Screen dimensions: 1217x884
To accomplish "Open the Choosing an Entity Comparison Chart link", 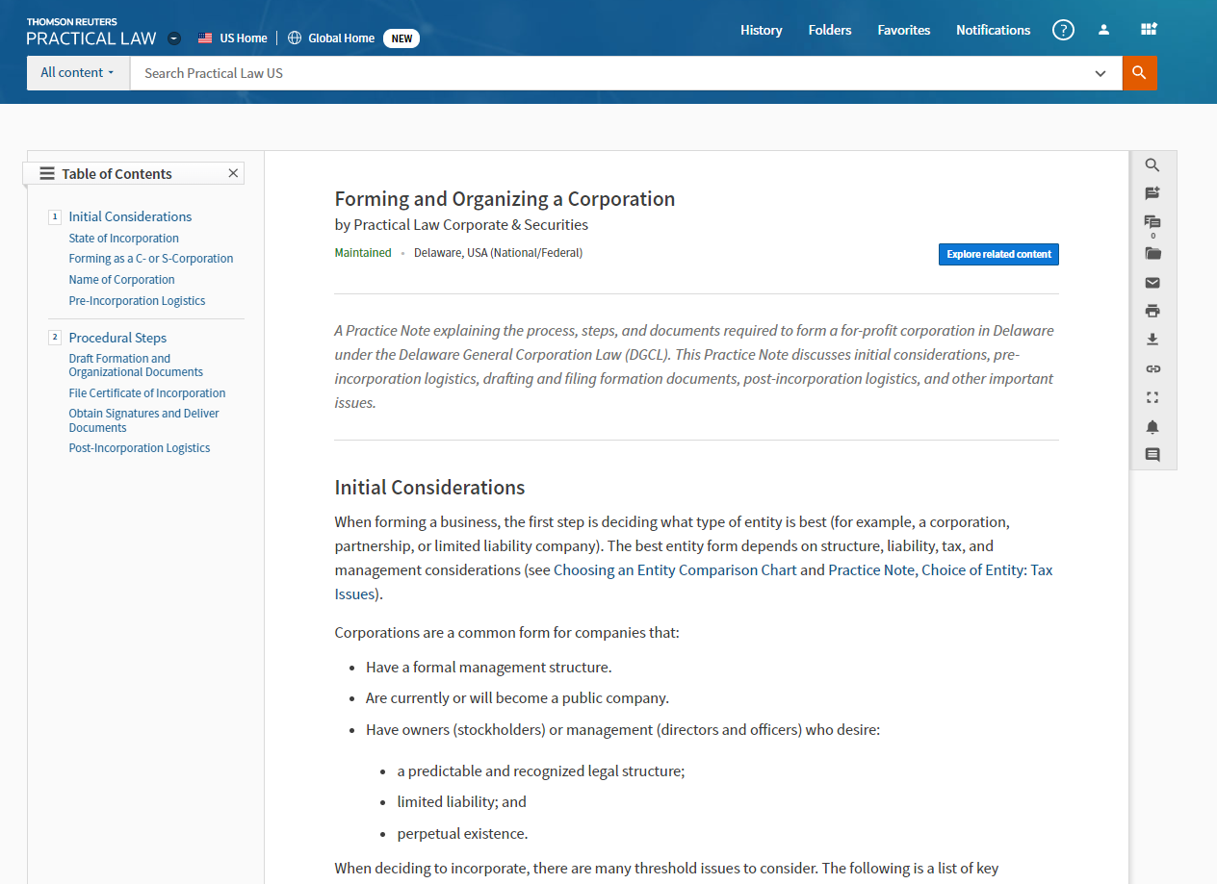I will click(675, 569).
